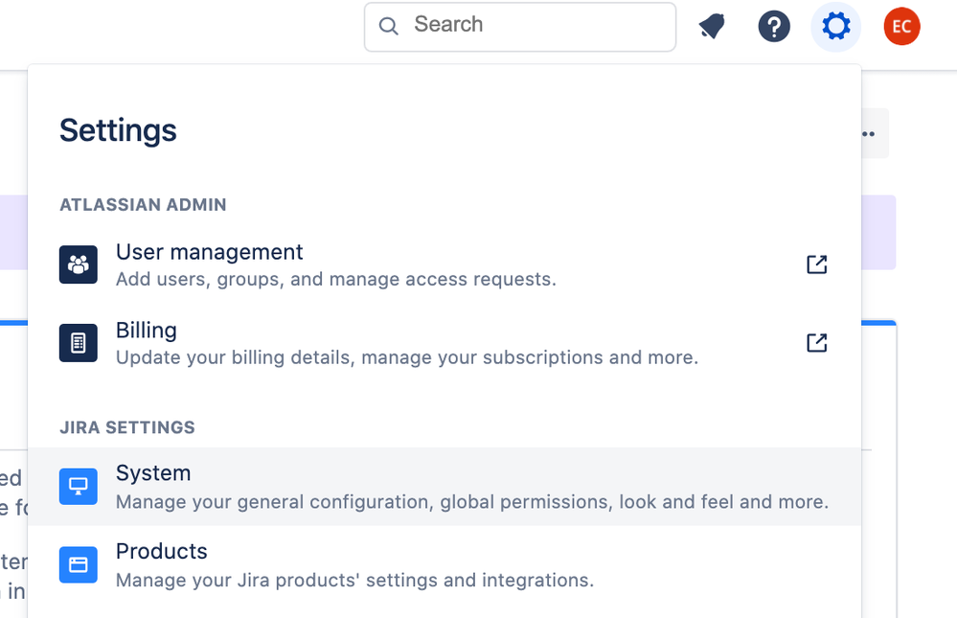Close settings via the gear icon
Screen dimensions: 957x618
click(835, 26)
